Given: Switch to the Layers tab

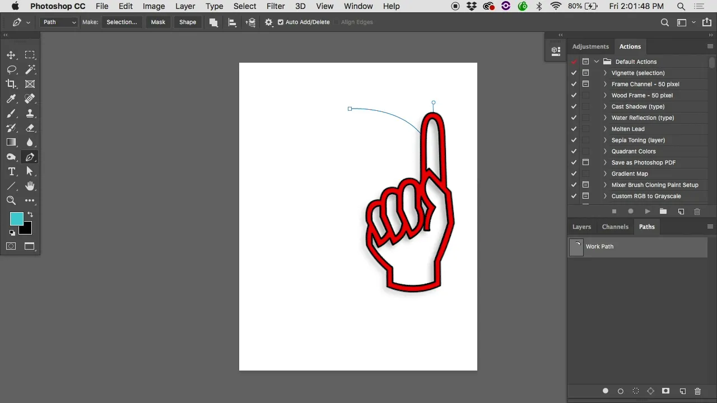Looking at the screenshot, I should (x=581, y=227).
